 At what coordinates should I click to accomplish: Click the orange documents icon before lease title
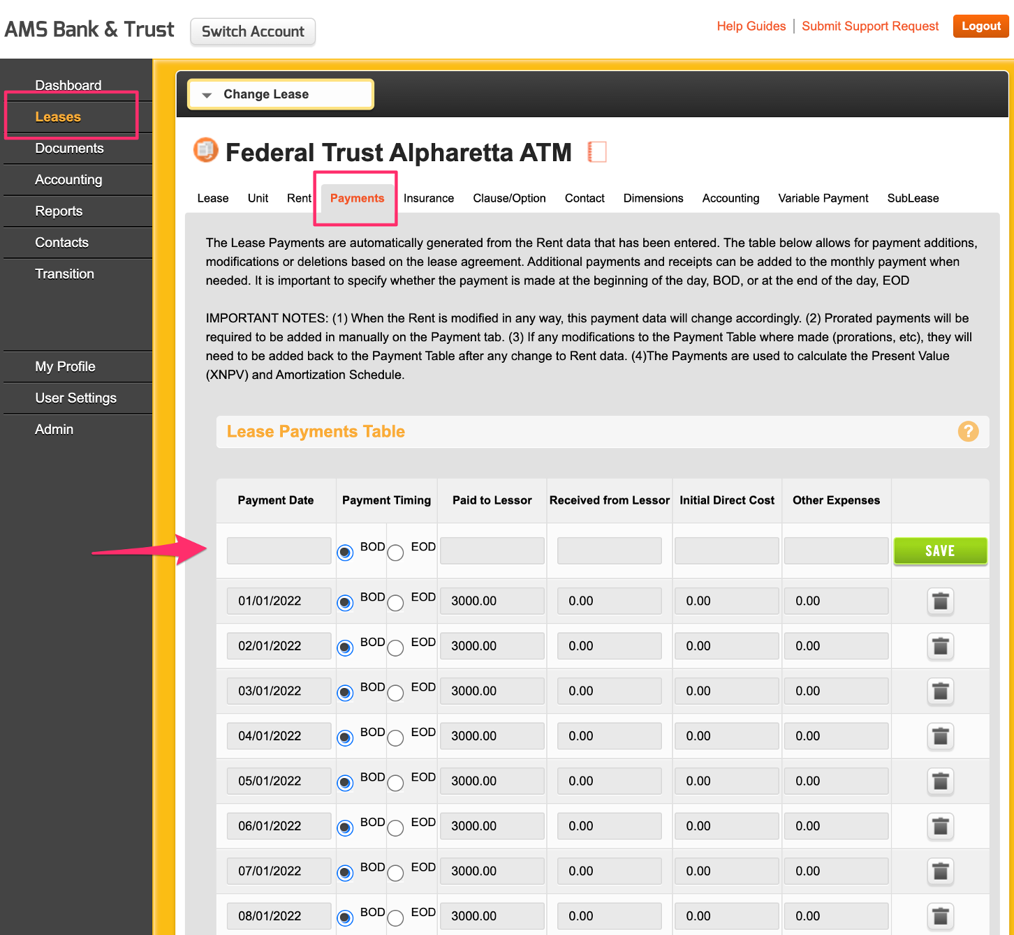206,150
